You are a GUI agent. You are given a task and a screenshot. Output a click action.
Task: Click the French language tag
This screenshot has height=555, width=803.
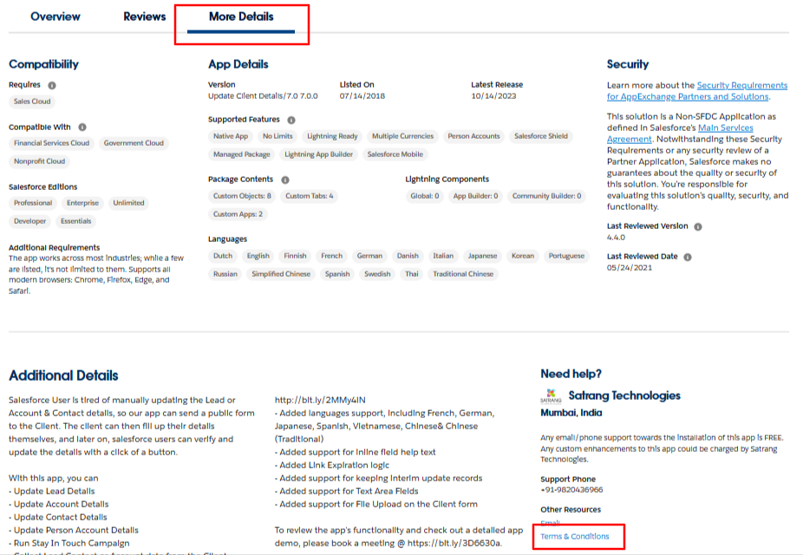click(x=332, y=256)
